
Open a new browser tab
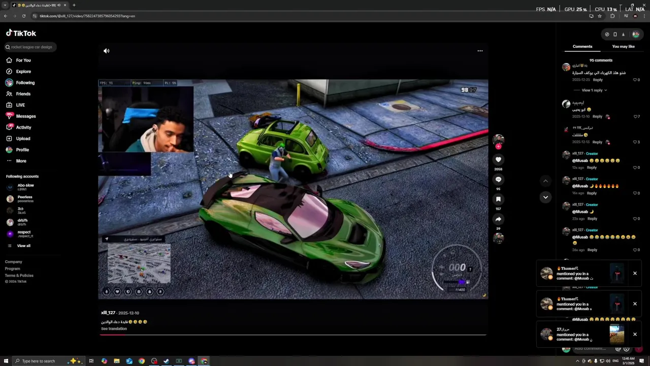[x=74, y=5]
